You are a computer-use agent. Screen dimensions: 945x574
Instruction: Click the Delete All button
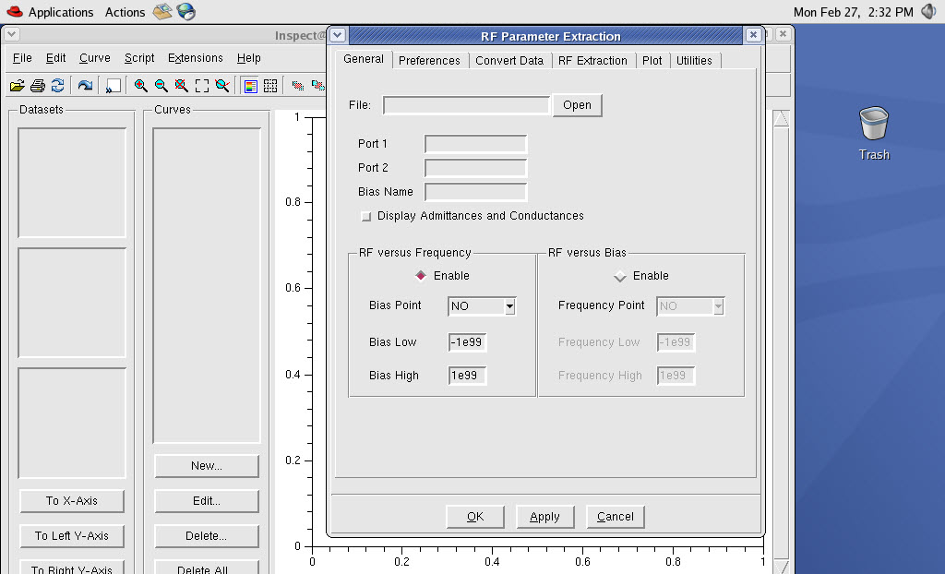(x=207, y=568)
